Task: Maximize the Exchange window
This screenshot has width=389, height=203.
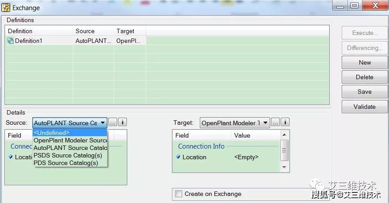Action: 355,5
